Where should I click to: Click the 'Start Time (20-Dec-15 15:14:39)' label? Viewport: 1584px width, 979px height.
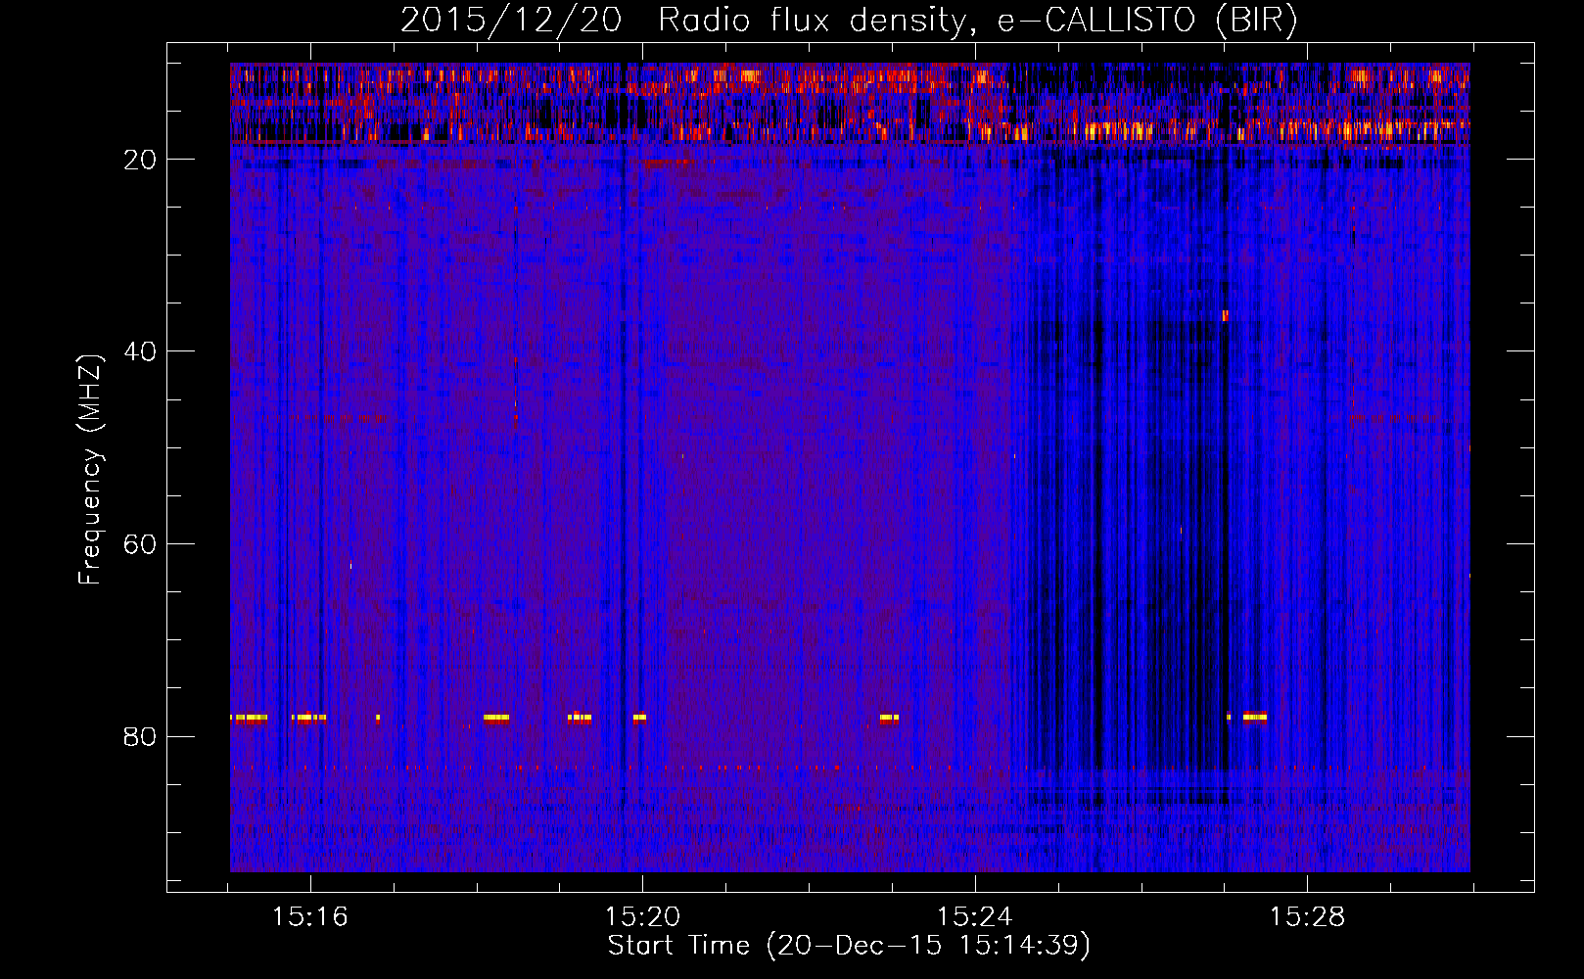point(849,946)
